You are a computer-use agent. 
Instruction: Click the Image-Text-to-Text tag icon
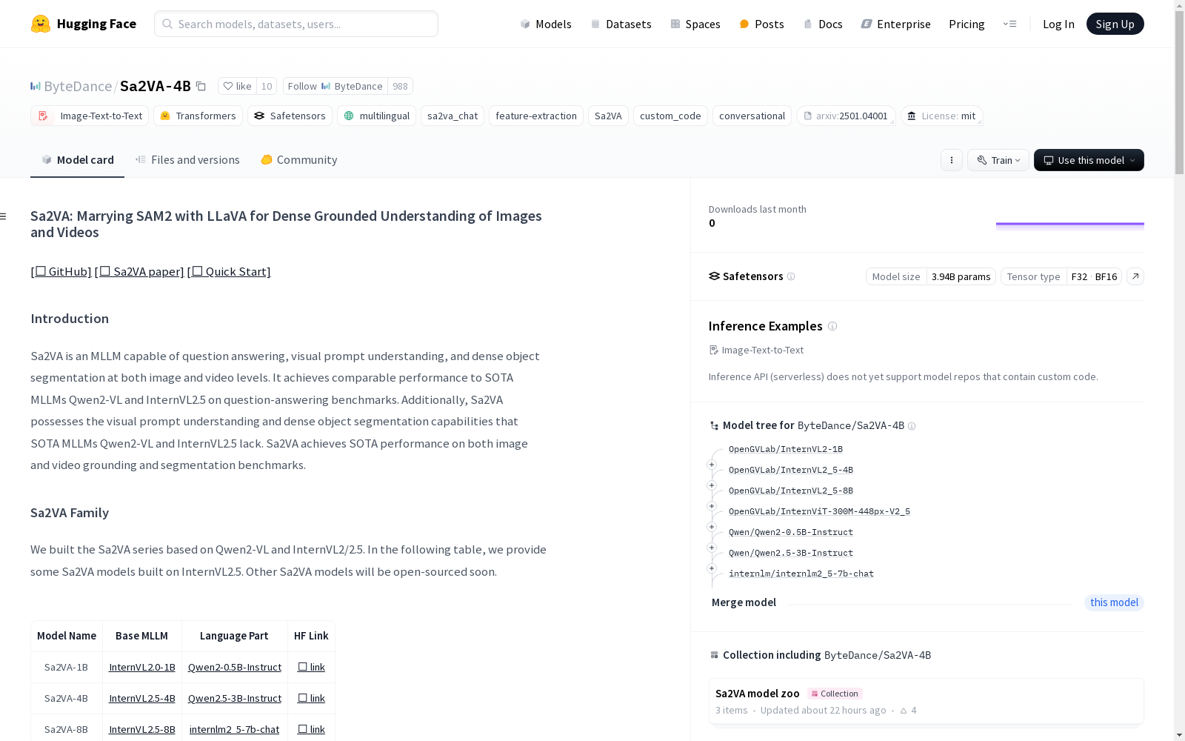pyautogui.click(x=43, y=116)
